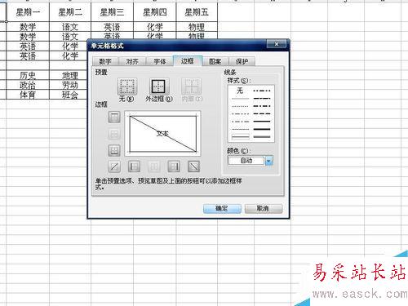The height and width of the screenshot is (306, 408).
Task: Confirm with the 确定 button
Action: (222, 209)
